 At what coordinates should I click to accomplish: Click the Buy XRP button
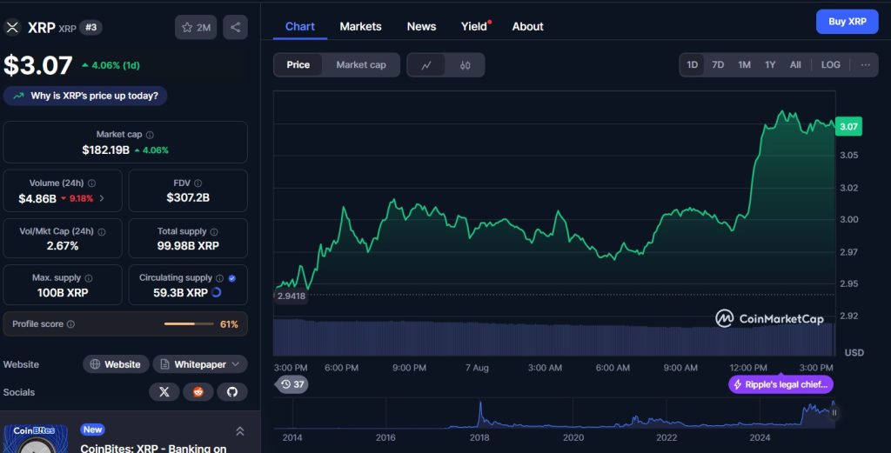[847, 22]
